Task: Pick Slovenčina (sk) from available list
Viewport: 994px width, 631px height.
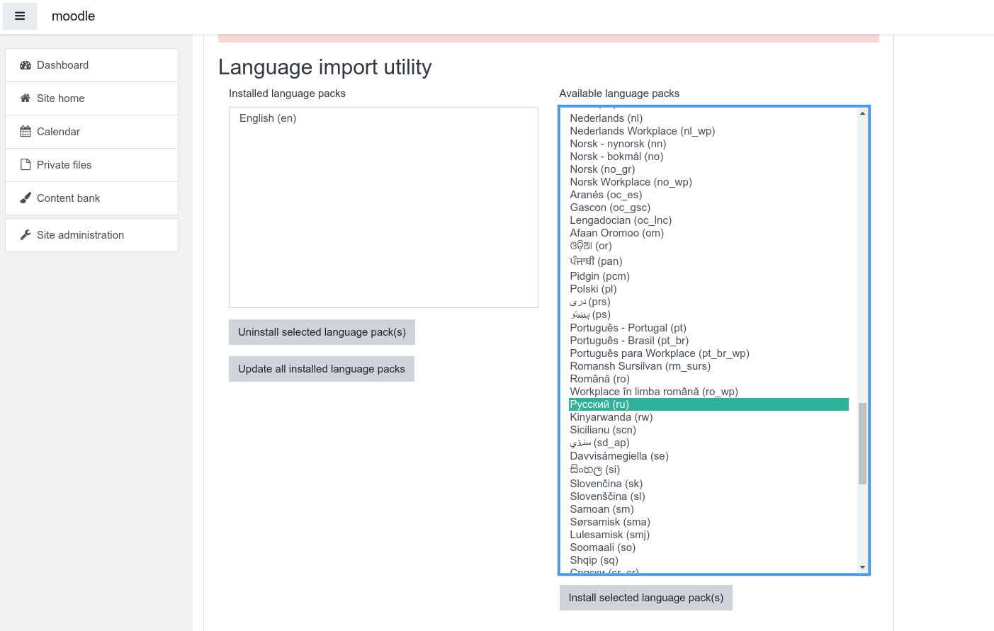Action: click(606, 484)
